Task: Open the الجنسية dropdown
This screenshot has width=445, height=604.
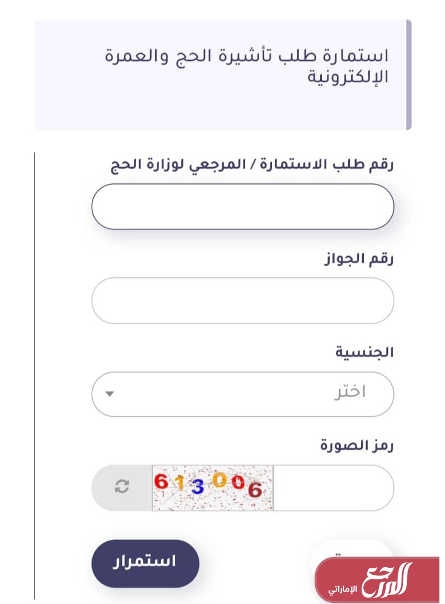Action: coord(242,394)
